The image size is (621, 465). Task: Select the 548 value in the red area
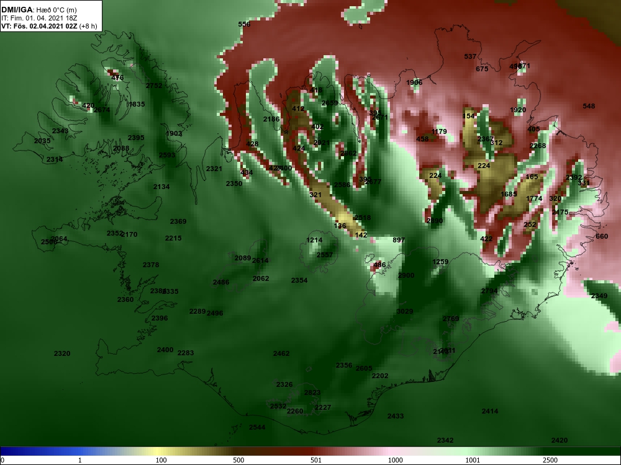[x=589, y=107]
